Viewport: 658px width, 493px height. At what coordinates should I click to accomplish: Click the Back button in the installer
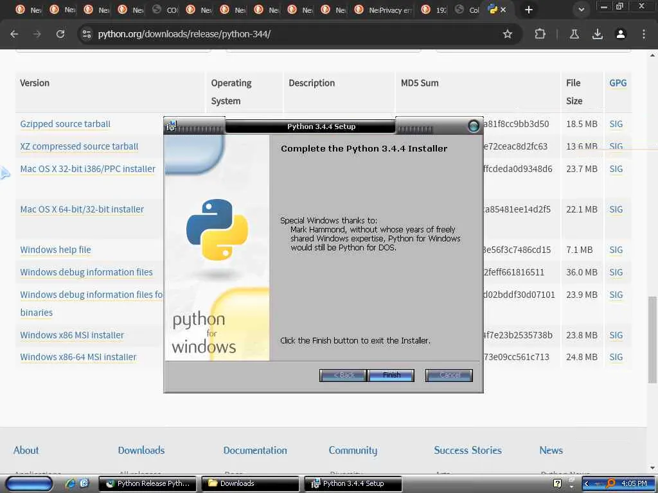(x=343, y=375)
